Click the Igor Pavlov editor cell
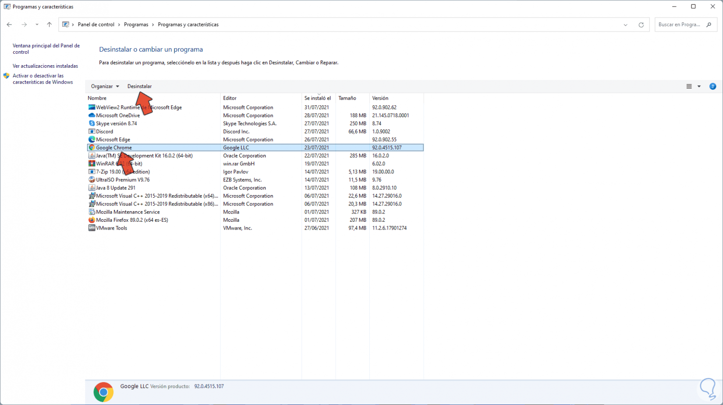Image resolution: width=723 pixels, height=405 pixels. coord(235,172)
